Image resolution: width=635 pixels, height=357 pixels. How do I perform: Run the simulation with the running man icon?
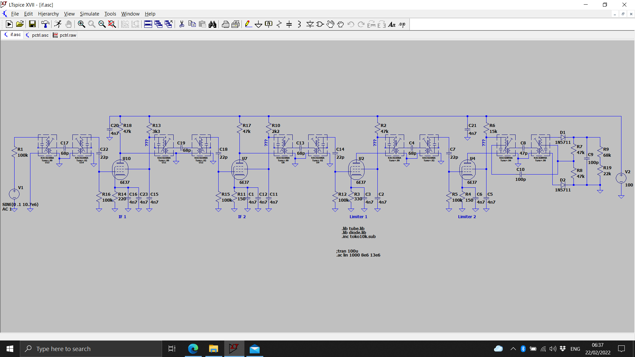tap(58, 24)
